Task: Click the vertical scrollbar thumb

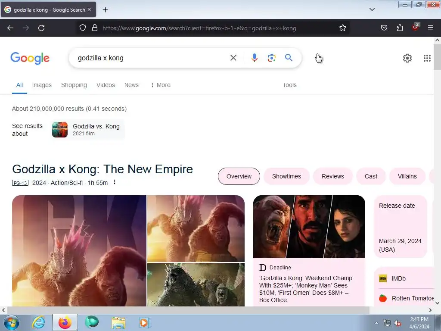Action: click(437, 57)
